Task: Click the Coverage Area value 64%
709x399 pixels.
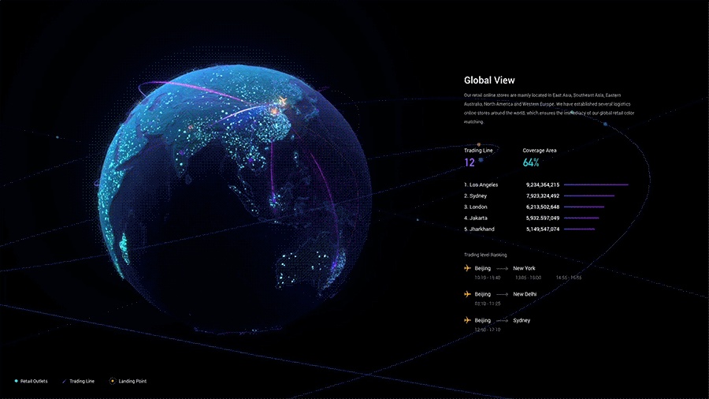Action: (531, 162)
